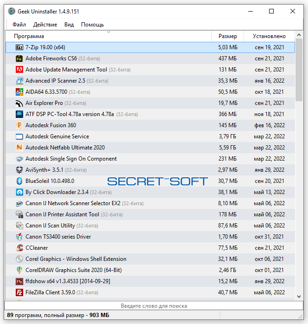Click the Autodesk Fusion 360 icon
The width and height of the screenshot is (308, 324).
tap(19, 125)
